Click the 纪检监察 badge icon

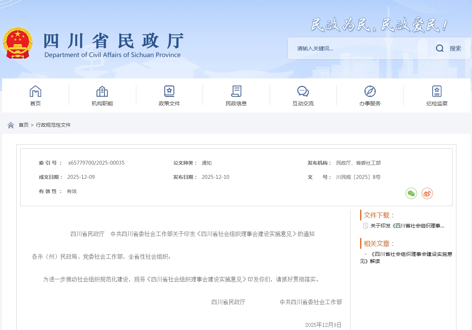coord(437,91)
